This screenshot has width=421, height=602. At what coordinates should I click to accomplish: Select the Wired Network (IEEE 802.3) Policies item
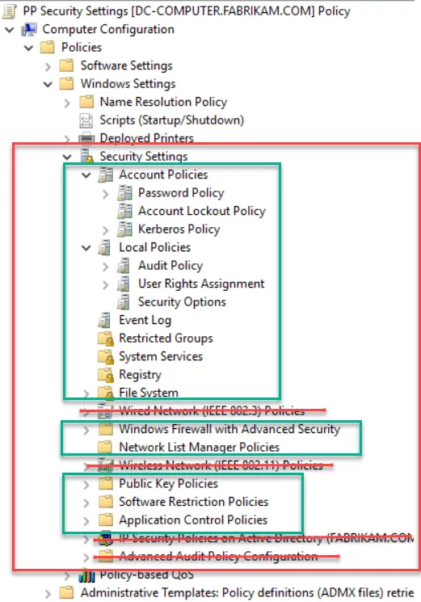coord(212,410)
